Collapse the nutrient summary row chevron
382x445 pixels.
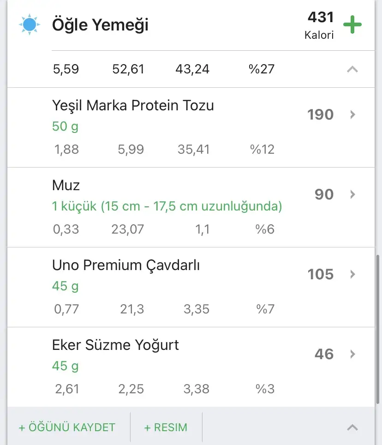[352, 69]
